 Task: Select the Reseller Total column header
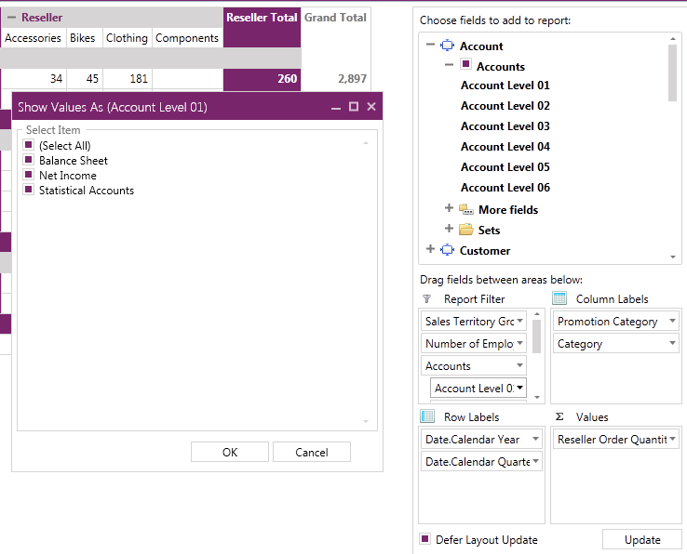click(x=262, y=18)
